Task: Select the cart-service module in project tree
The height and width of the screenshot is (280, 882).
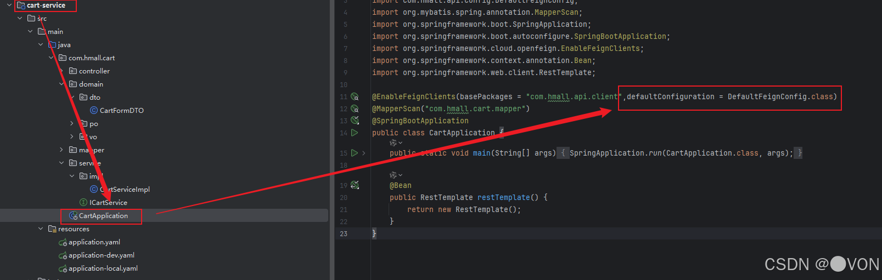Action: [46, 5]
